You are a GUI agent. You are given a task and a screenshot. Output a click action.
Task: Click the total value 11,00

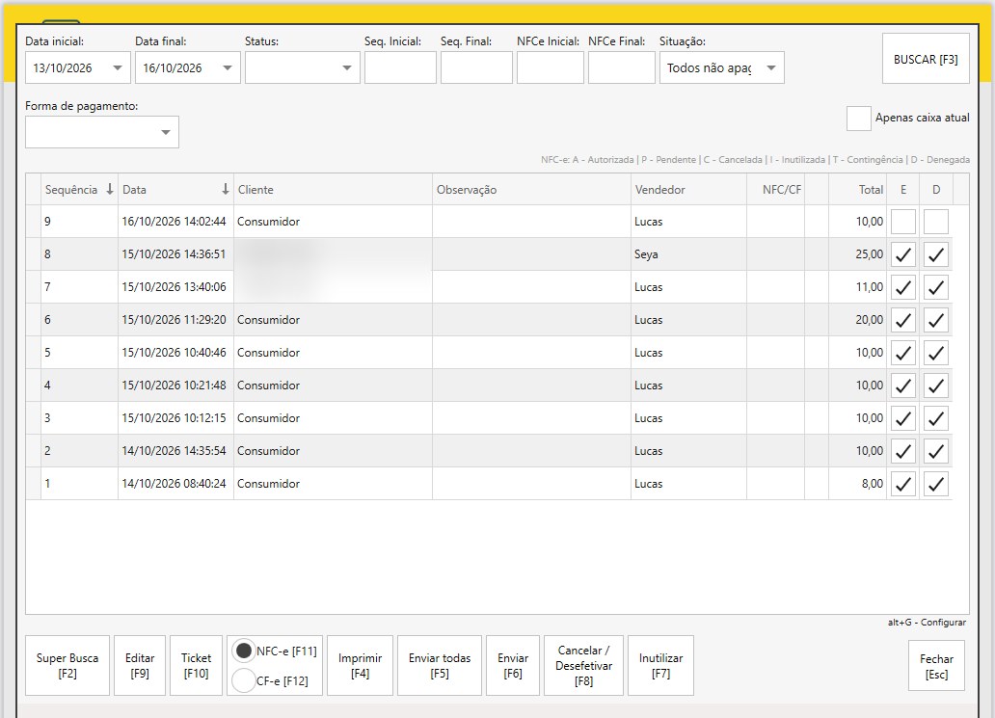(x=870, y=286)
